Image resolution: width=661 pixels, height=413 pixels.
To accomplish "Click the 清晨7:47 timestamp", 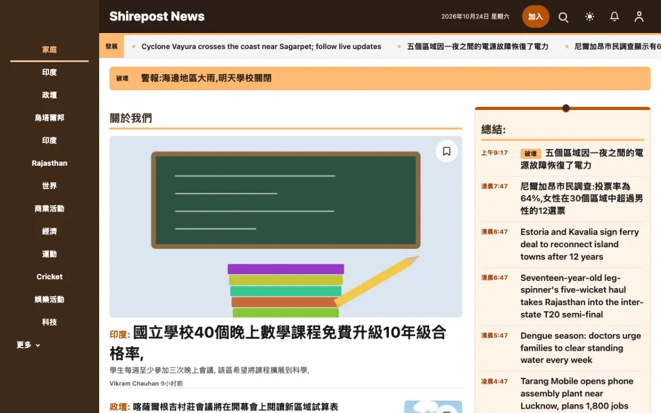I will pyautogui.click(x=495, y=186).
